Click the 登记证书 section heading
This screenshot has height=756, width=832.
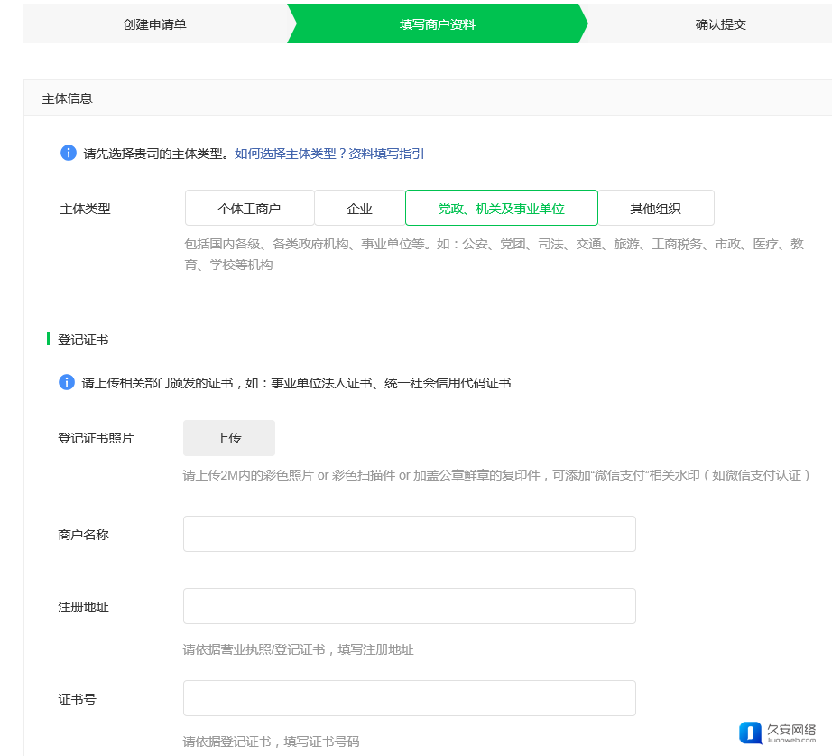click(x=83, y=340)
